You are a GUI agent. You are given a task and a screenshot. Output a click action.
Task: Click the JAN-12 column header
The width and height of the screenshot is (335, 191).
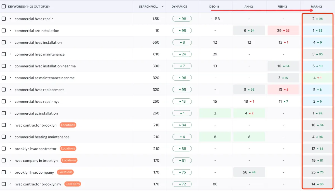[248, 6]
